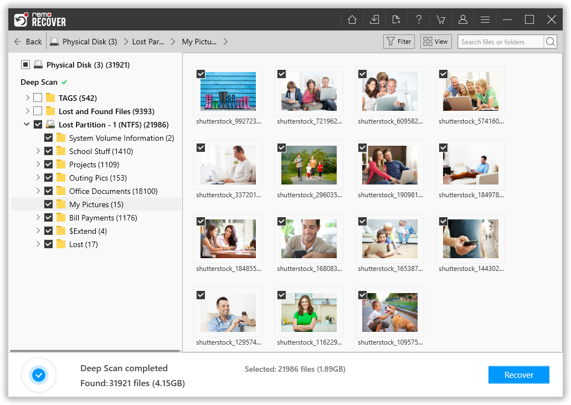Viewport: 571px width, 405px height.
Task: Expand the School Stuff folder
Action: pyautogui.click(x=37, y=151)
